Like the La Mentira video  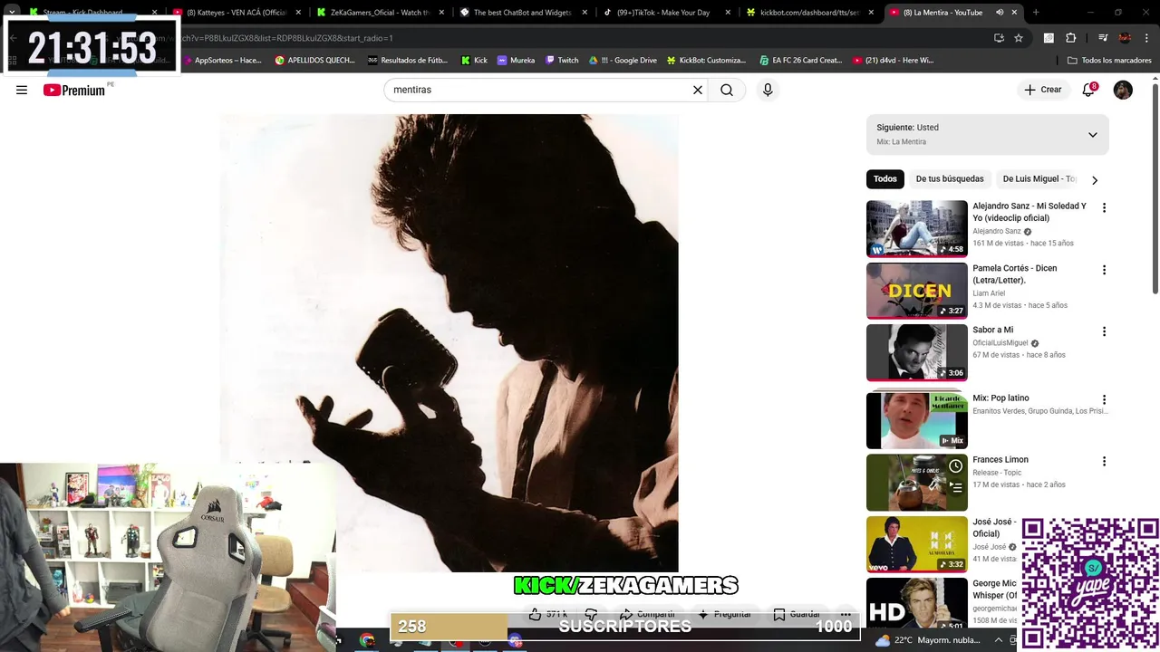(x=547, y=614)
